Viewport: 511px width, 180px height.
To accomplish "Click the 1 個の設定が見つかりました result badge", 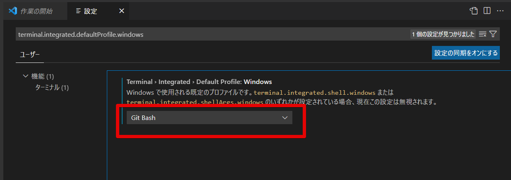I will (x=443, y=34).
